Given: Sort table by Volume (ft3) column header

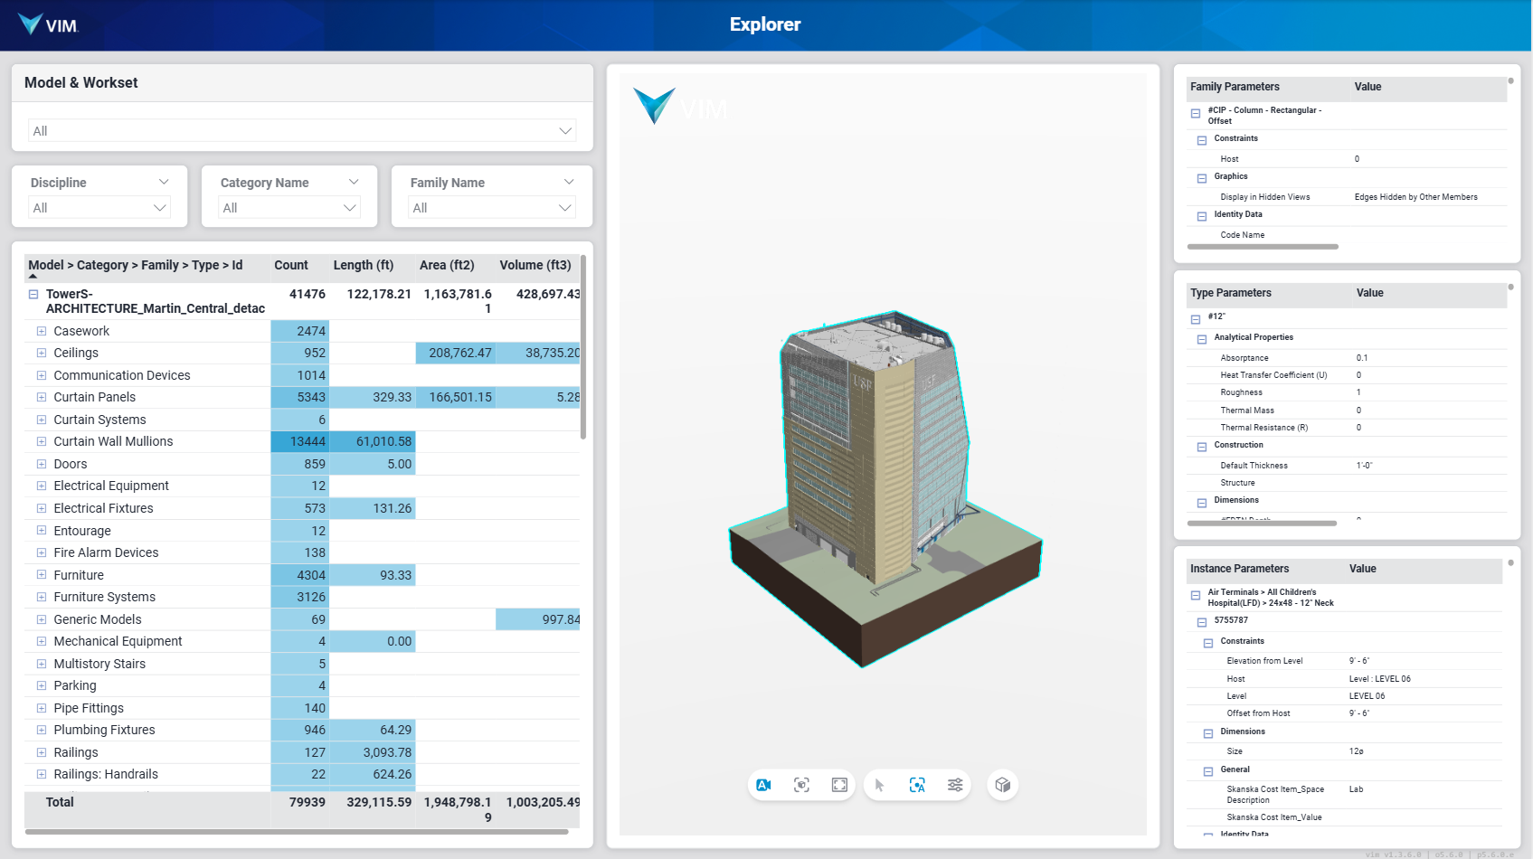Looking at the screenshot, I should pyautogui.click(x=535, y=265).
